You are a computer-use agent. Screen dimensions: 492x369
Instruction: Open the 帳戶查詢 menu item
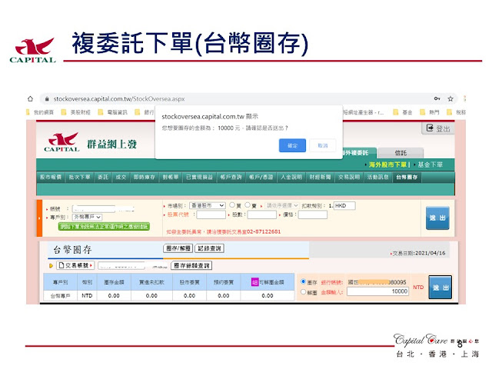[231, 178]
